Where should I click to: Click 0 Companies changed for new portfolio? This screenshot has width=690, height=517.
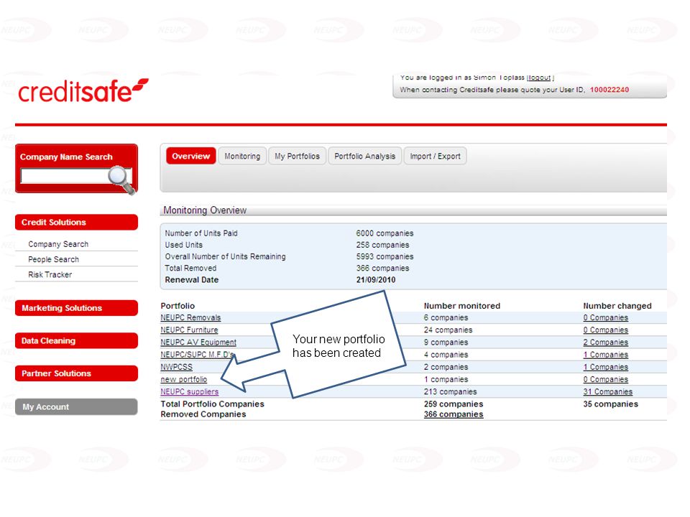(605, 379)
